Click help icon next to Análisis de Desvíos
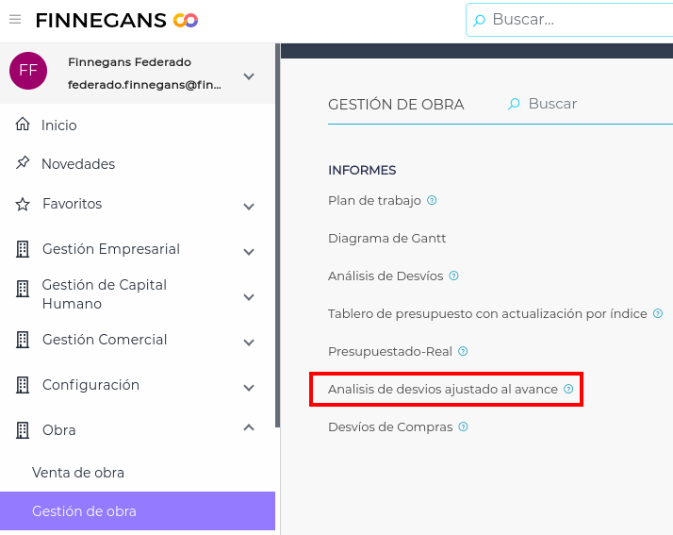The image size is (673, 535). click(453, 276)
